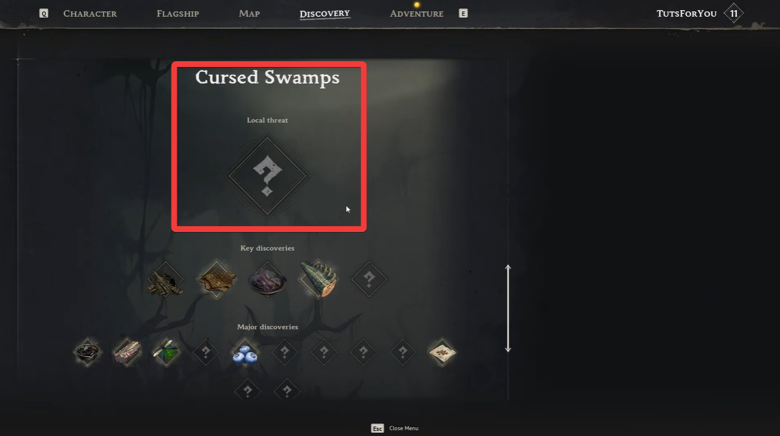The height and width of the screenshot is (436, 780).
Task: Select the striped shell key discovery icon
Action: (319, 279)
